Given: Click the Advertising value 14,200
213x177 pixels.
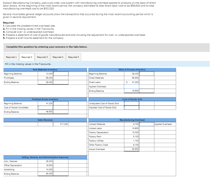Looking at the screenshot, I should tap(46, 169).
